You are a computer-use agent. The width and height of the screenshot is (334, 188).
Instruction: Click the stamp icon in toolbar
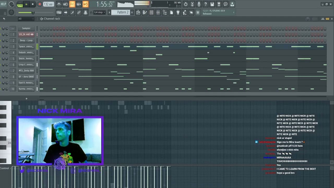point(85,12)
